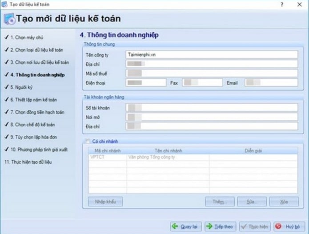
Task: Click the Mã chi nhánh column header
Action: point(108,151)
